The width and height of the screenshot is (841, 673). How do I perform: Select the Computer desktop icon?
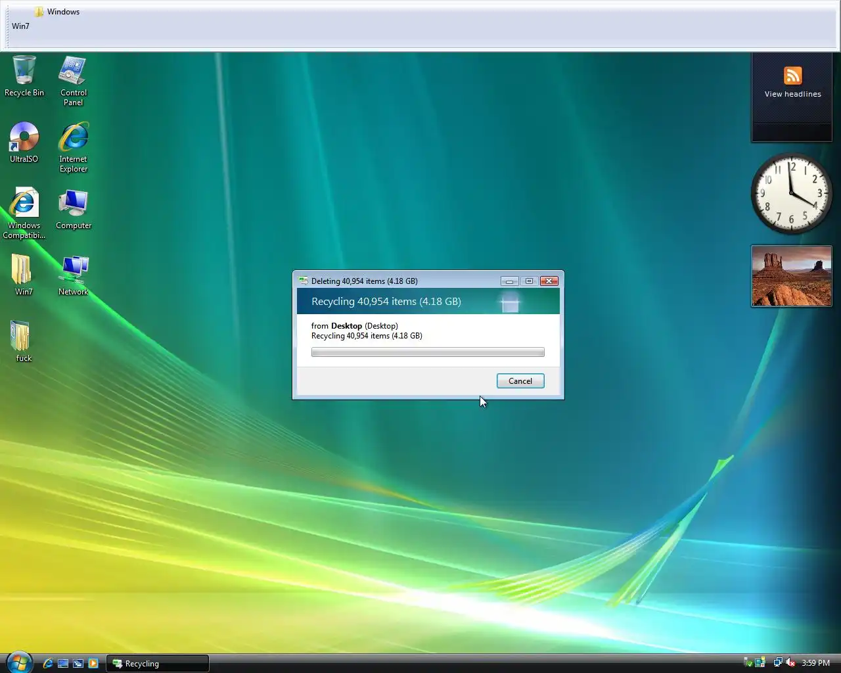click(x=73, y=209)
